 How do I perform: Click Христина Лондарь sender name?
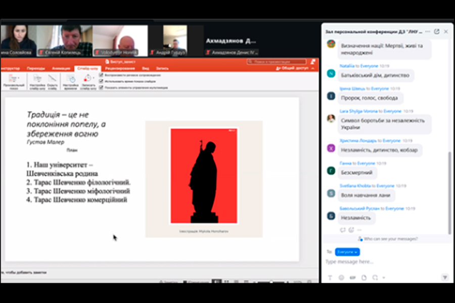pos(358,140)
